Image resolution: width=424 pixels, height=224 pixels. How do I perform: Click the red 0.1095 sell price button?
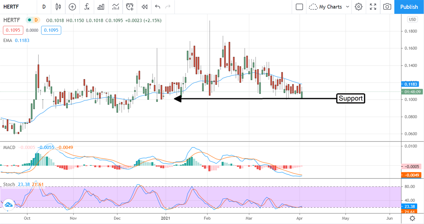pos(13,30)
